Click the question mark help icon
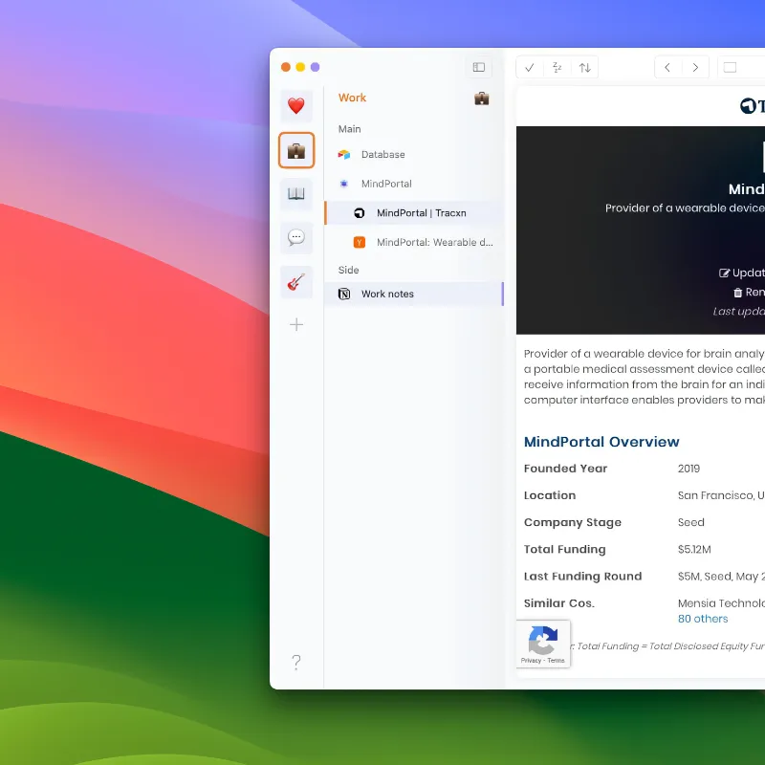This screenshot has height=765, width=765. coord(296,662)
